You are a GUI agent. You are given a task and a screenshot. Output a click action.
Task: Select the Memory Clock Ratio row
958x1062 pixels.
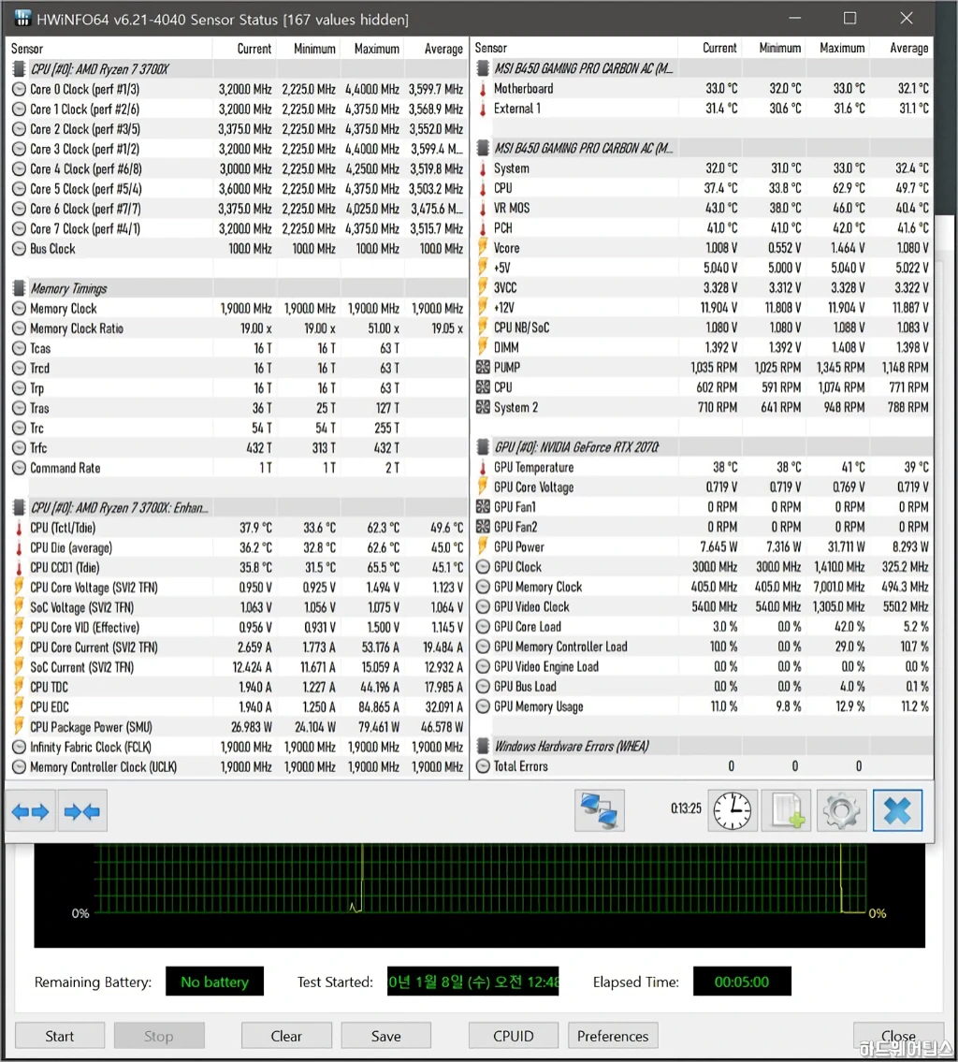click(237, 327)
